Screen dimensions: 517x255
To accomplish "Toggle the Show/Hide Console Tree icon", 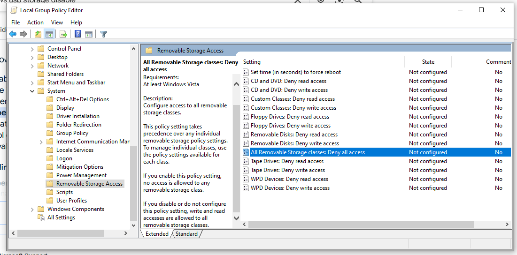I will 49,34.
